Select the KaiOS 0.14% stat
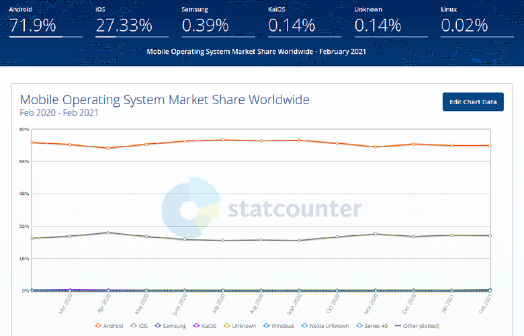524x336 pixels. [304, 22]
